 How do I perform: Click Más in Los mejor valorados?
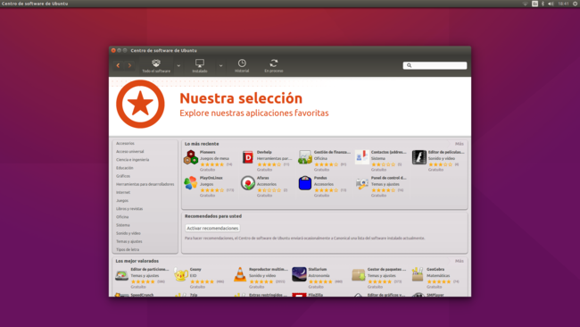(x=459, y=261)
